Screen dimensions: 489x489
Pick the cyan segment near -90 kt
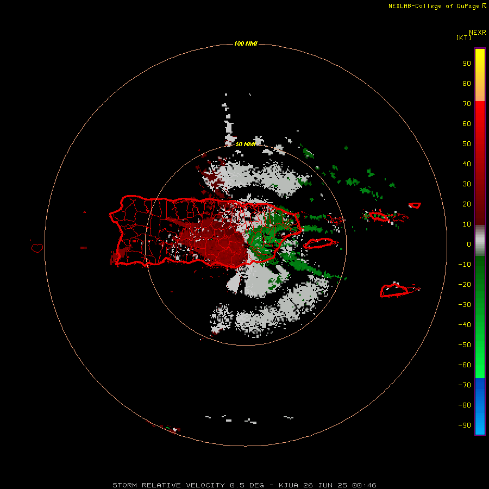tap(480, 424)
